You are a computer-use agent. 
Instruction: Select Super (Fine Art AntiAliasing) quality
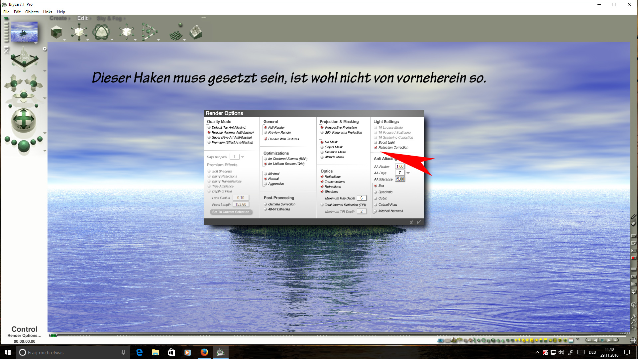[209, 138]
